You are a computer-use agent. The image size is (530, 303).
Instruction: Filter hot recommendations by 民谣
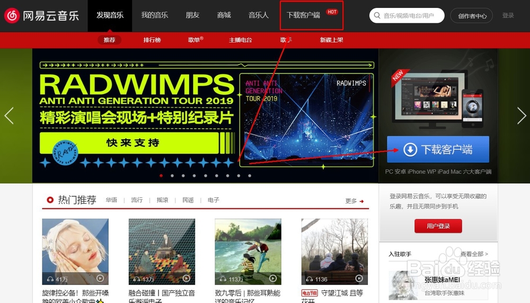(188, 200)
